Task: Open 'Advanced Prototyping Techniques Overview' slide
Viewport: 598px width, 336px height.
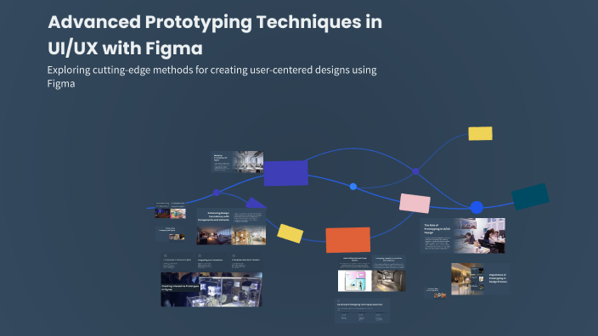Action: click(363, 311)
